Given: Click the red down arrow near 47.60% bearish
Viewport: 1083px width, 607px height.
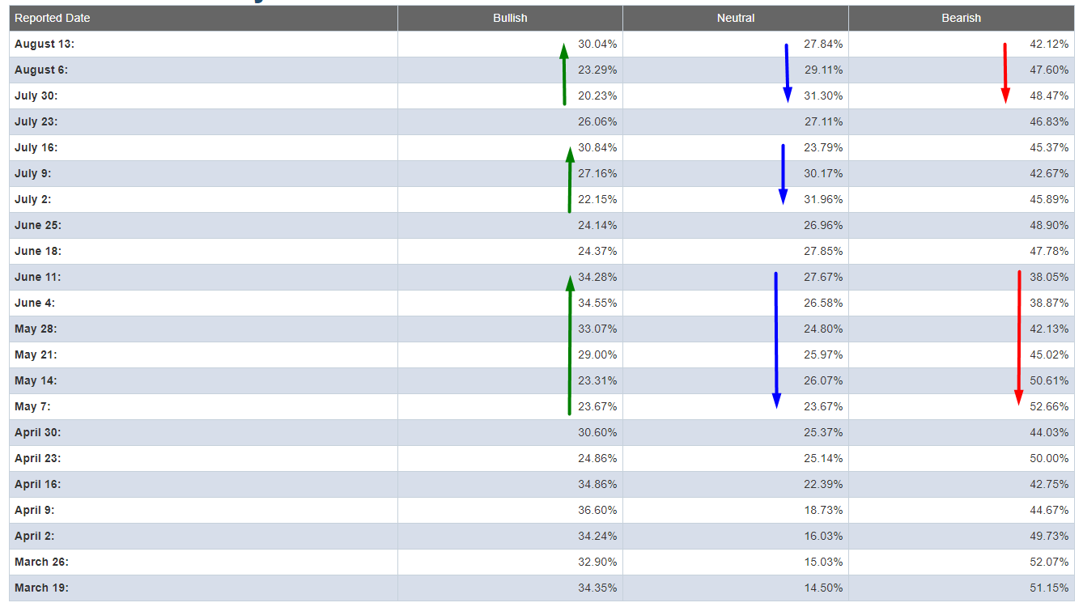Looking at the screenshot, I should pos(1004,74).
